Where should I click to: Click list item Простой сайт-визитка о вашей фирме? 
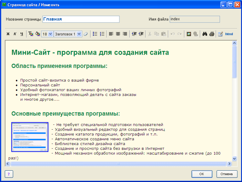tap(59, 80)
